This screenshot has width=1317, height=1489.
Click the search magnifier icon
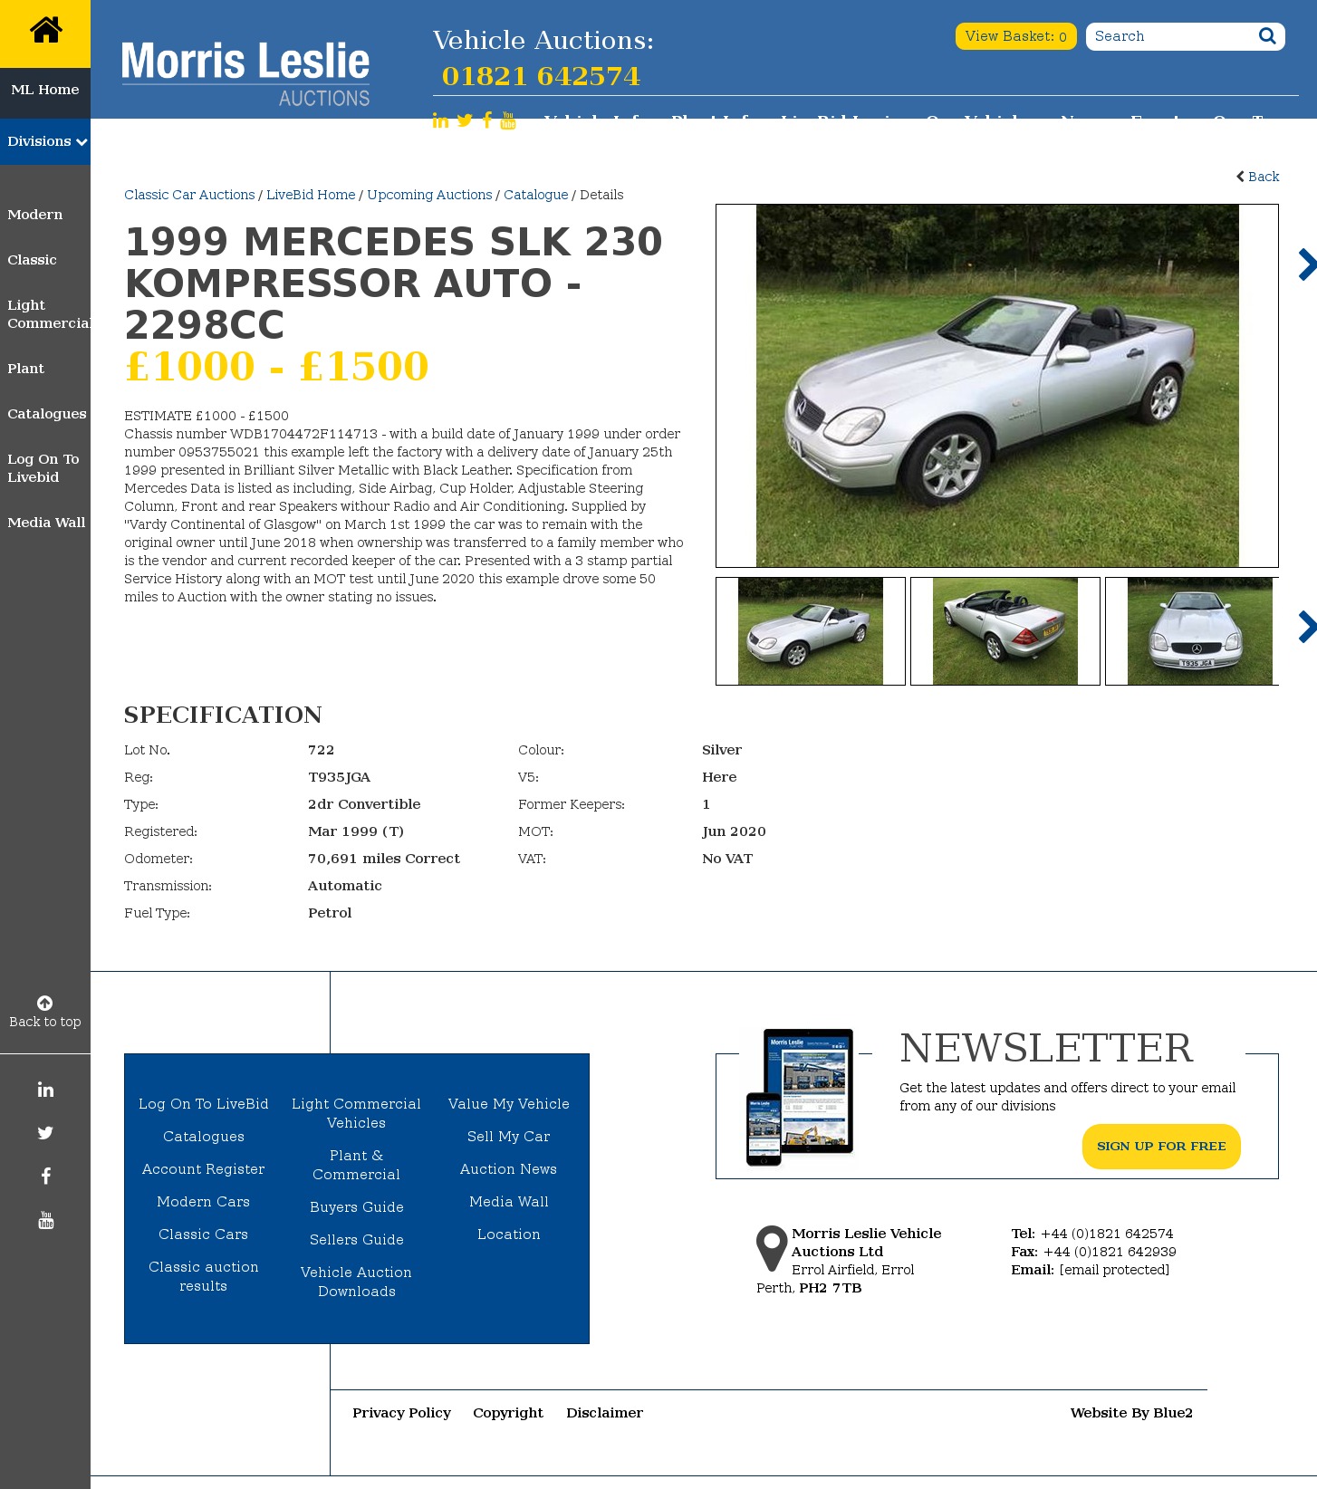(x=1267, y=36)
